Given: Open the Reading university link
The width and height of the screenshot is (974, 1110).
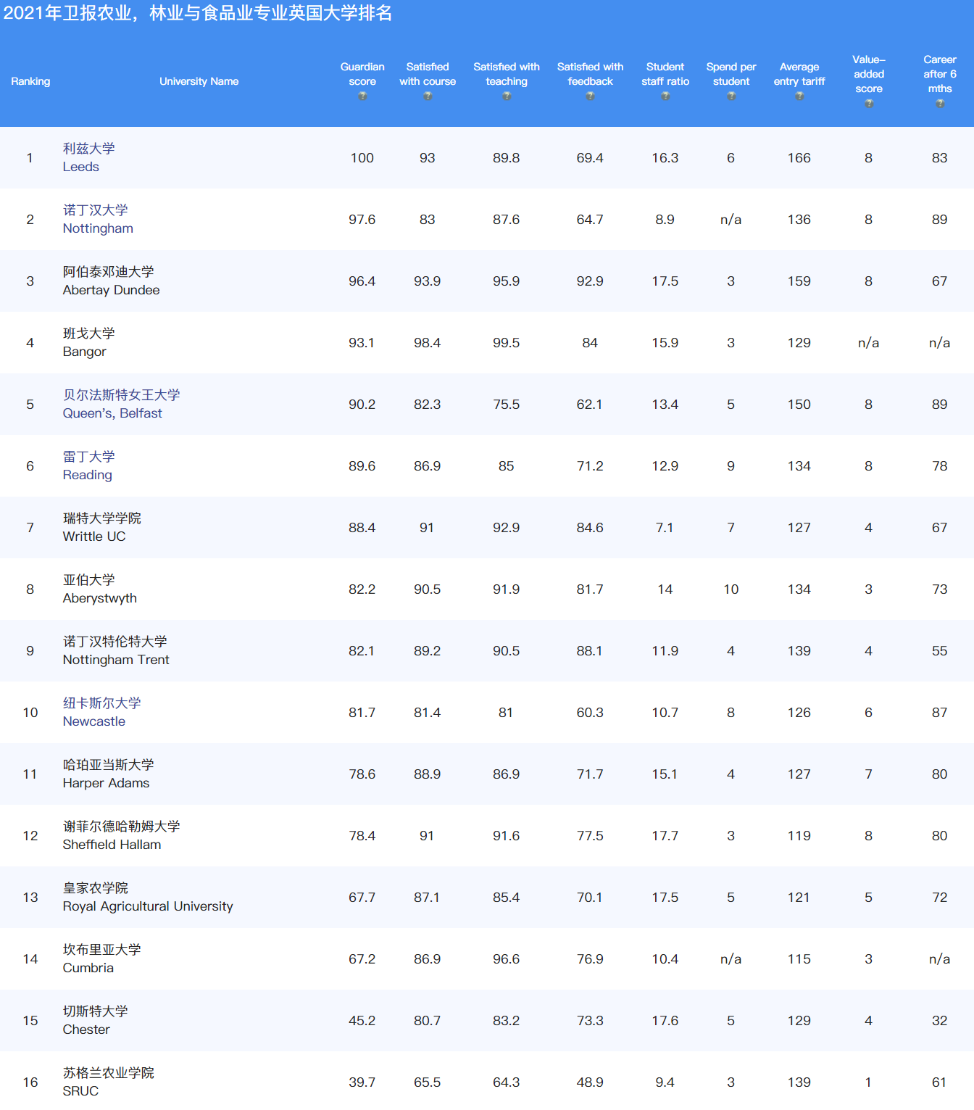Looking at the screenshot, I should click(88, 465).
